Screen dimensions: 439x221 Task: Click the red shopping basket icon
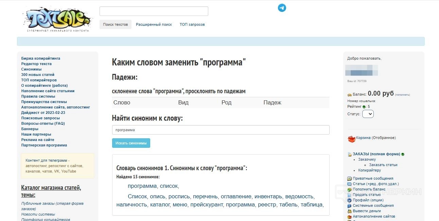[351, 139]
